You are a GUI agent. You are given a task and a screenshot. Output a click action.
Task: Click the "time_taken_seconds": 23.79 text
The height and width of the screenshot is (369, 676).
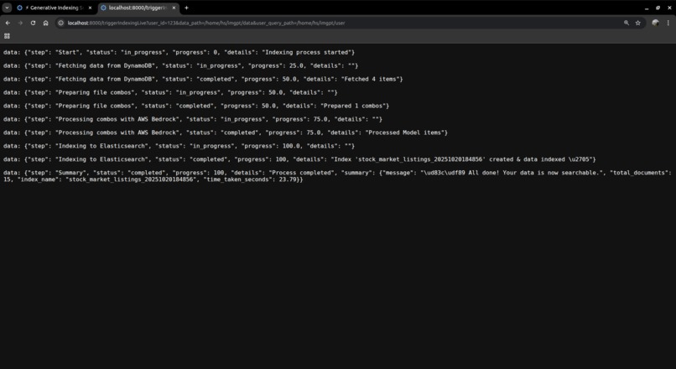pyautogui.click(x=251, y=179)
